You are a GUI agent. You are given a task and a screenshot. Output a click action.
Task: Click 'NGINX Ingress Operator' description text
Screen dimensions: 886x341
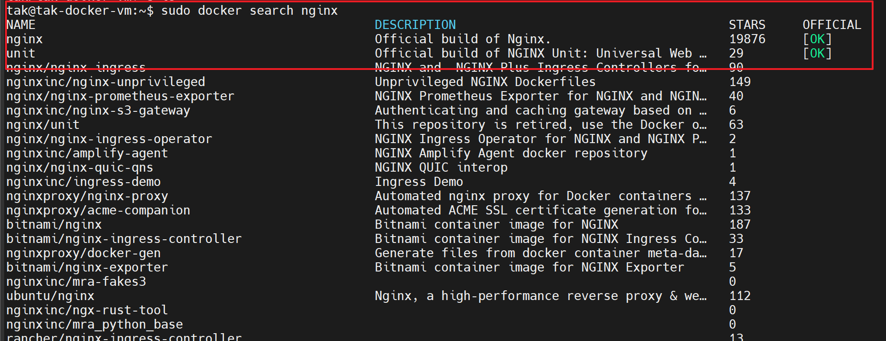coord(541,139)
